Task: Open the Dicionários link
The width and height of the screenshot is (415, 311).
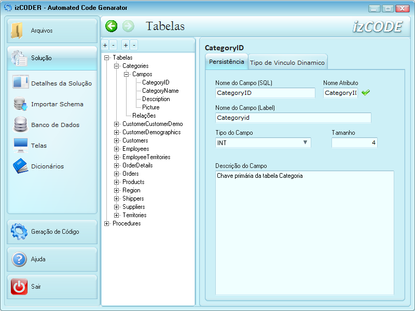Action: [48, 166]
